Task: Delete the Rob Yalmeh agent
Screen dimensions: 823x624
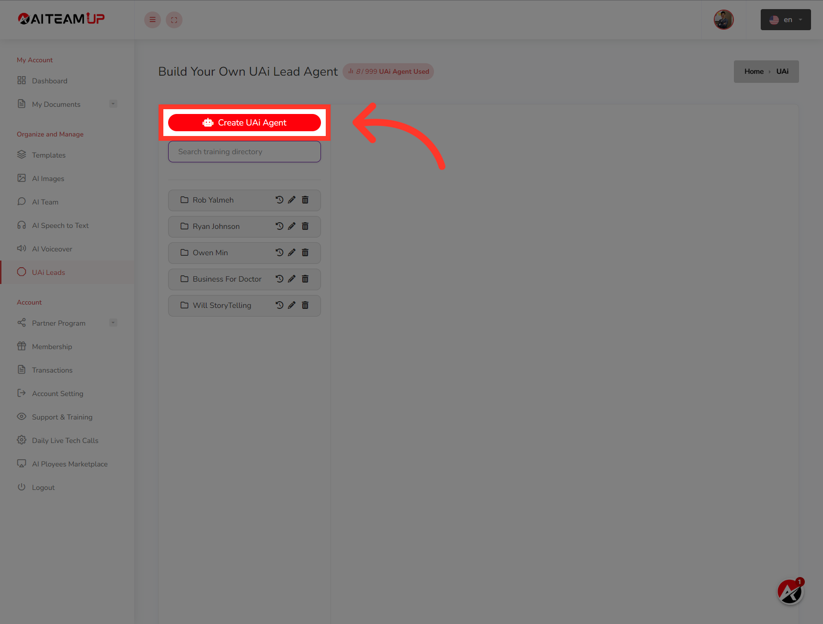Action: [x=305, y=200]
